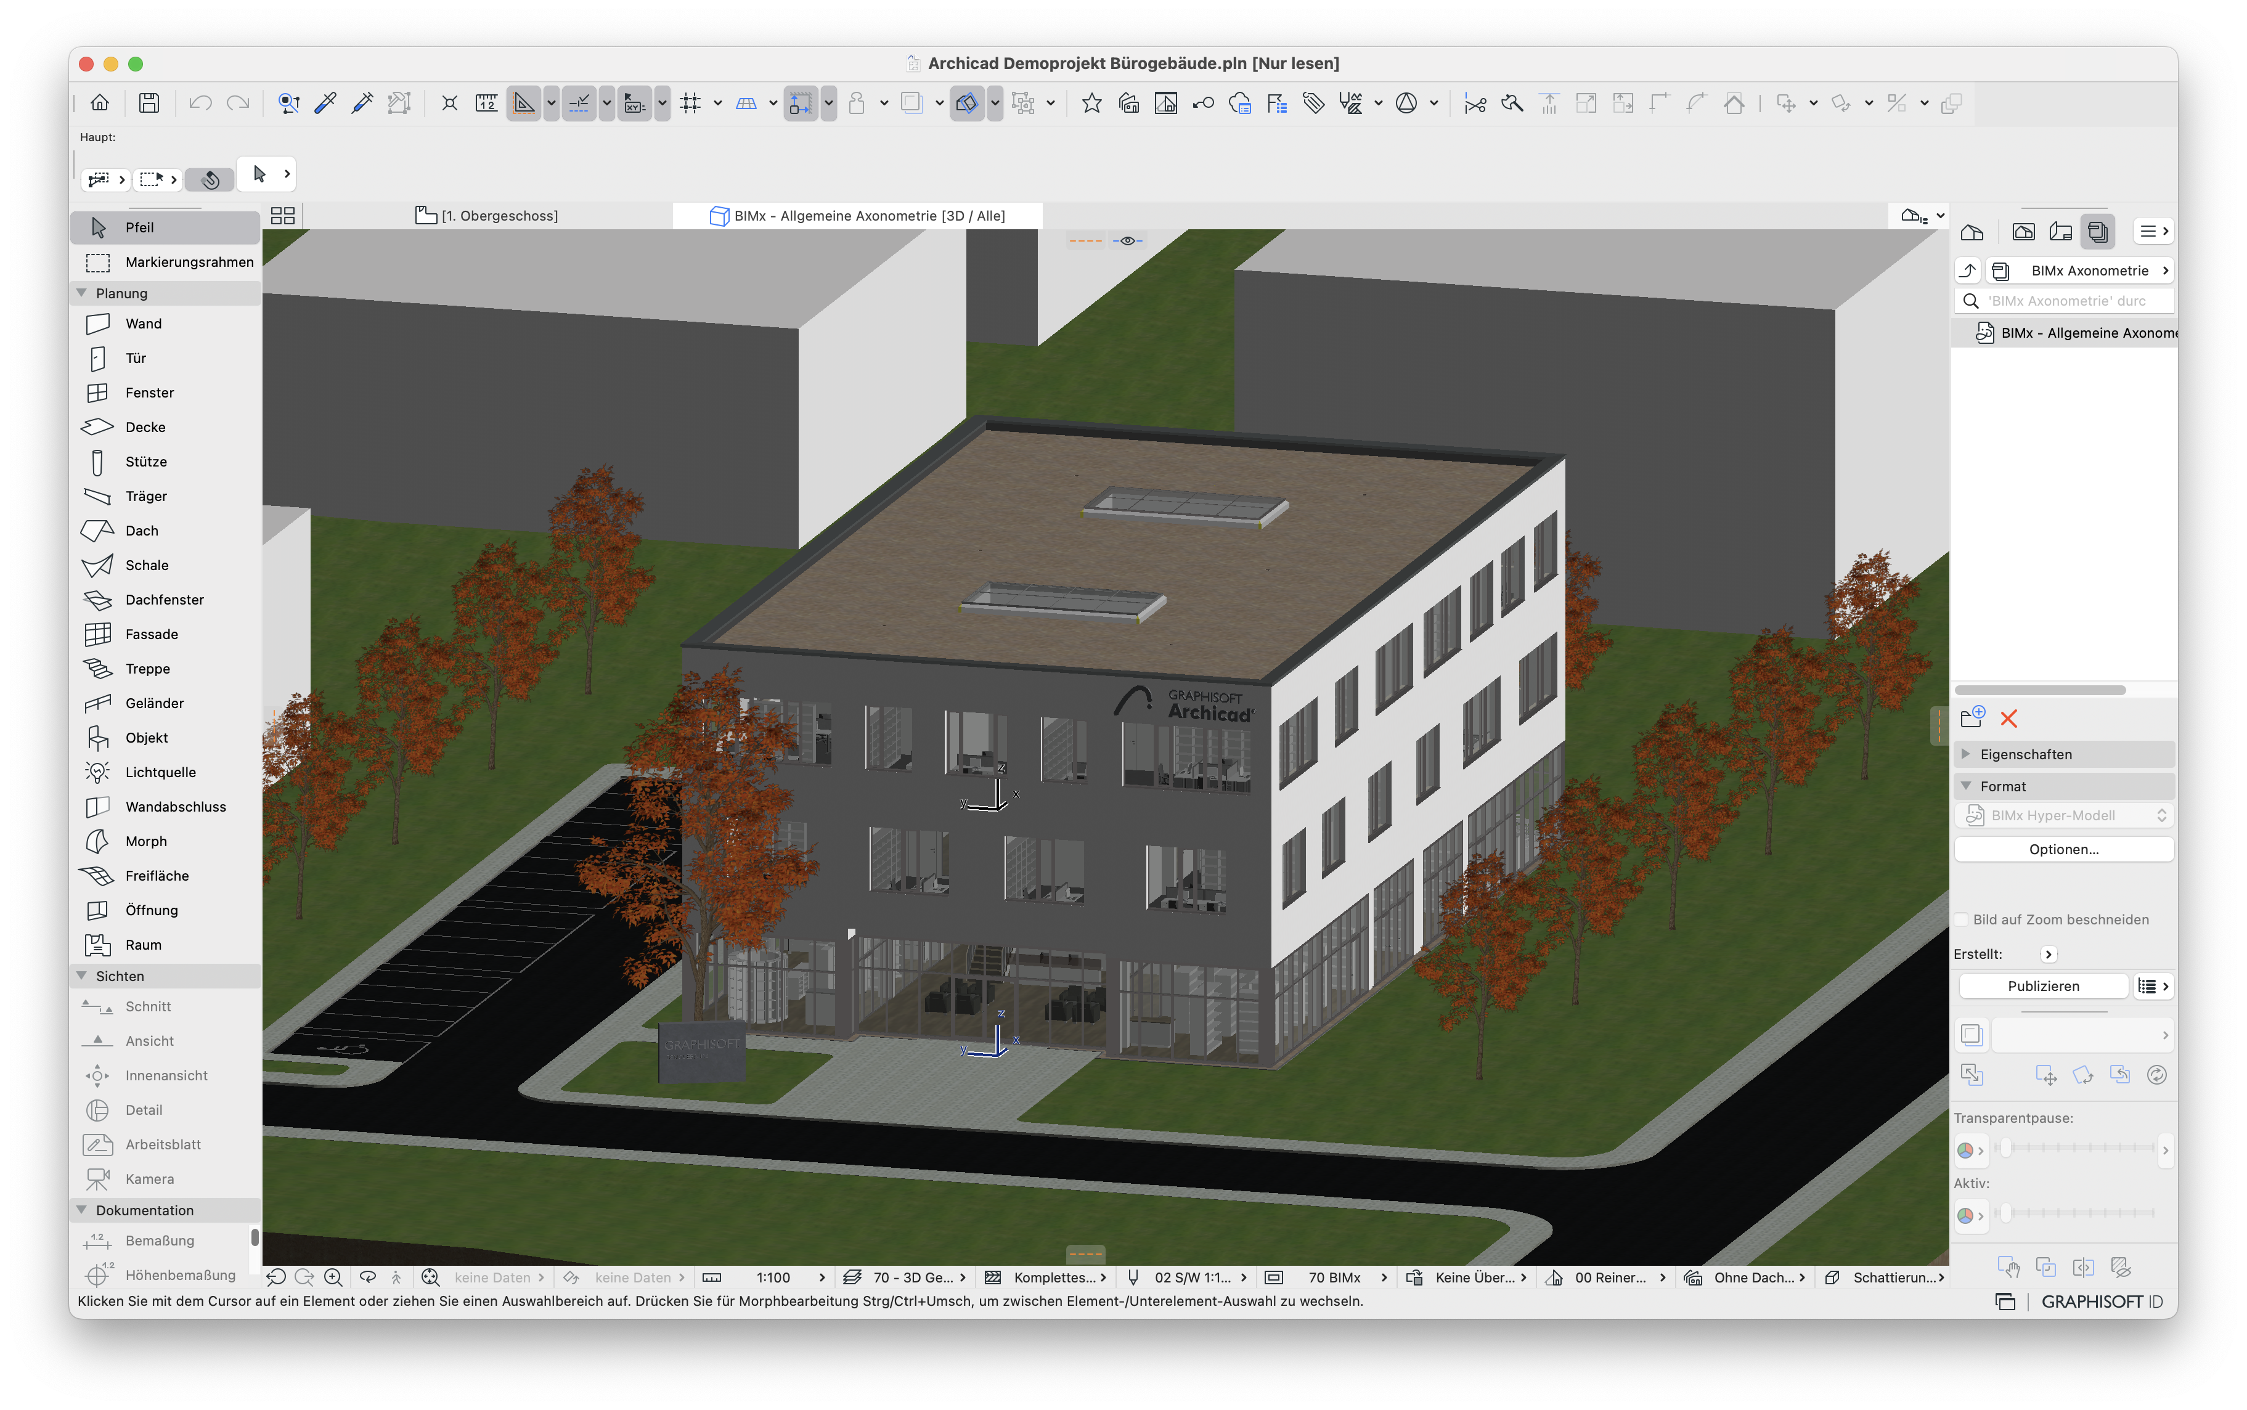Choose the Markierungsrahmen marquee tool
Image resolution: width=2247 pixels, height=1410 pixels.
tap(165, 262)
